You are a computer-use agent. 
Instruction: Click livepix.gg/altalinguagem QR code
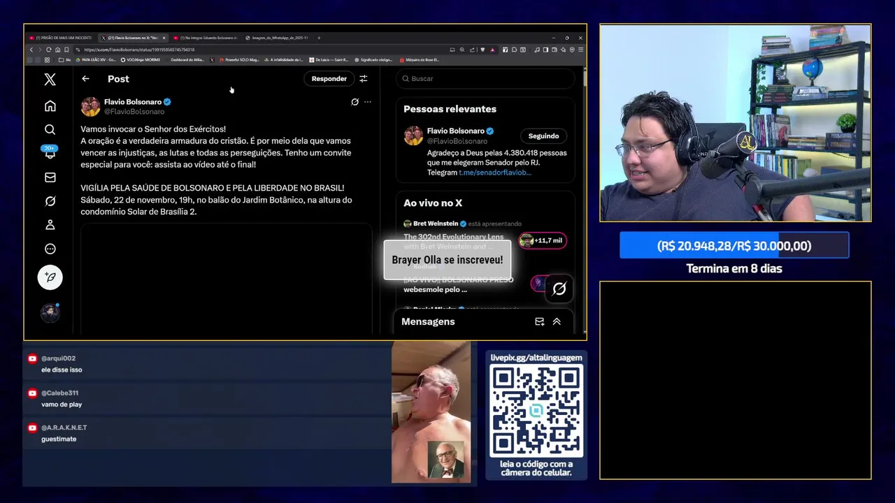[536, 411]
